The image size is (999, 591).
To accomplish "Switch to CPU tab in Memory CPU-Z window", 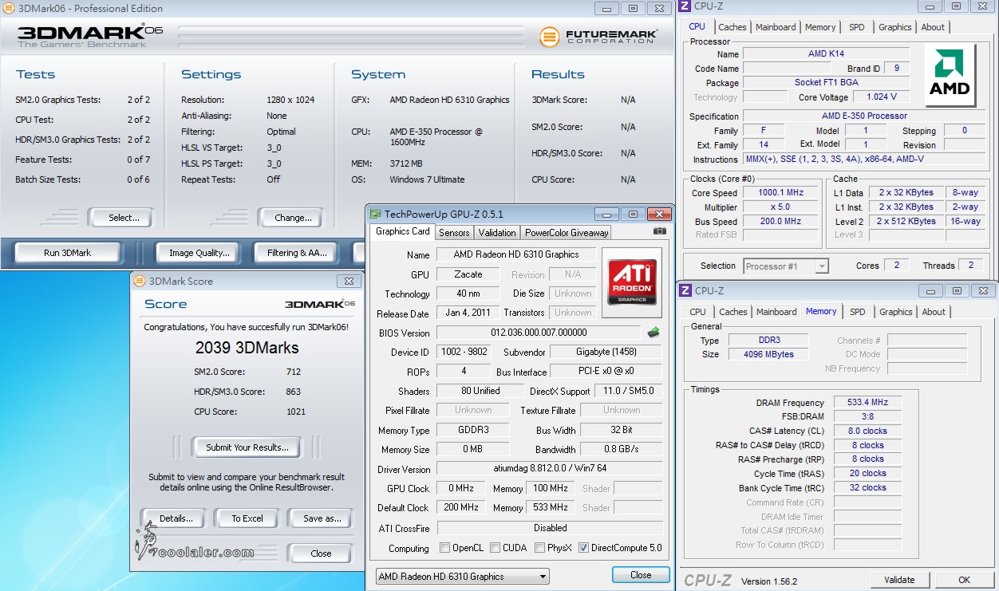I will coord(697,312).
